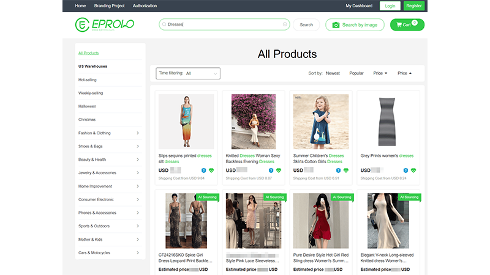Click AI Sourcing badge on Leopard Print dress
490x275 pixels.
coord(207,197)
